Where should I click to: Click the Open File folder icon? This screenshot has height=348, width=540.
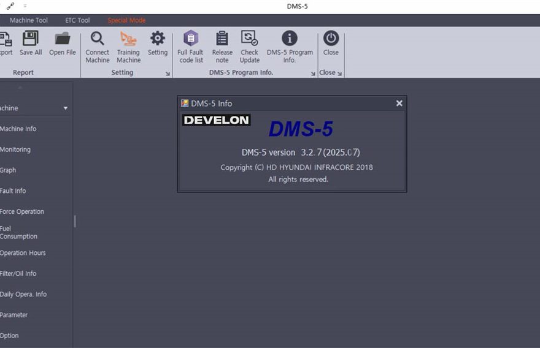[62, 39]
